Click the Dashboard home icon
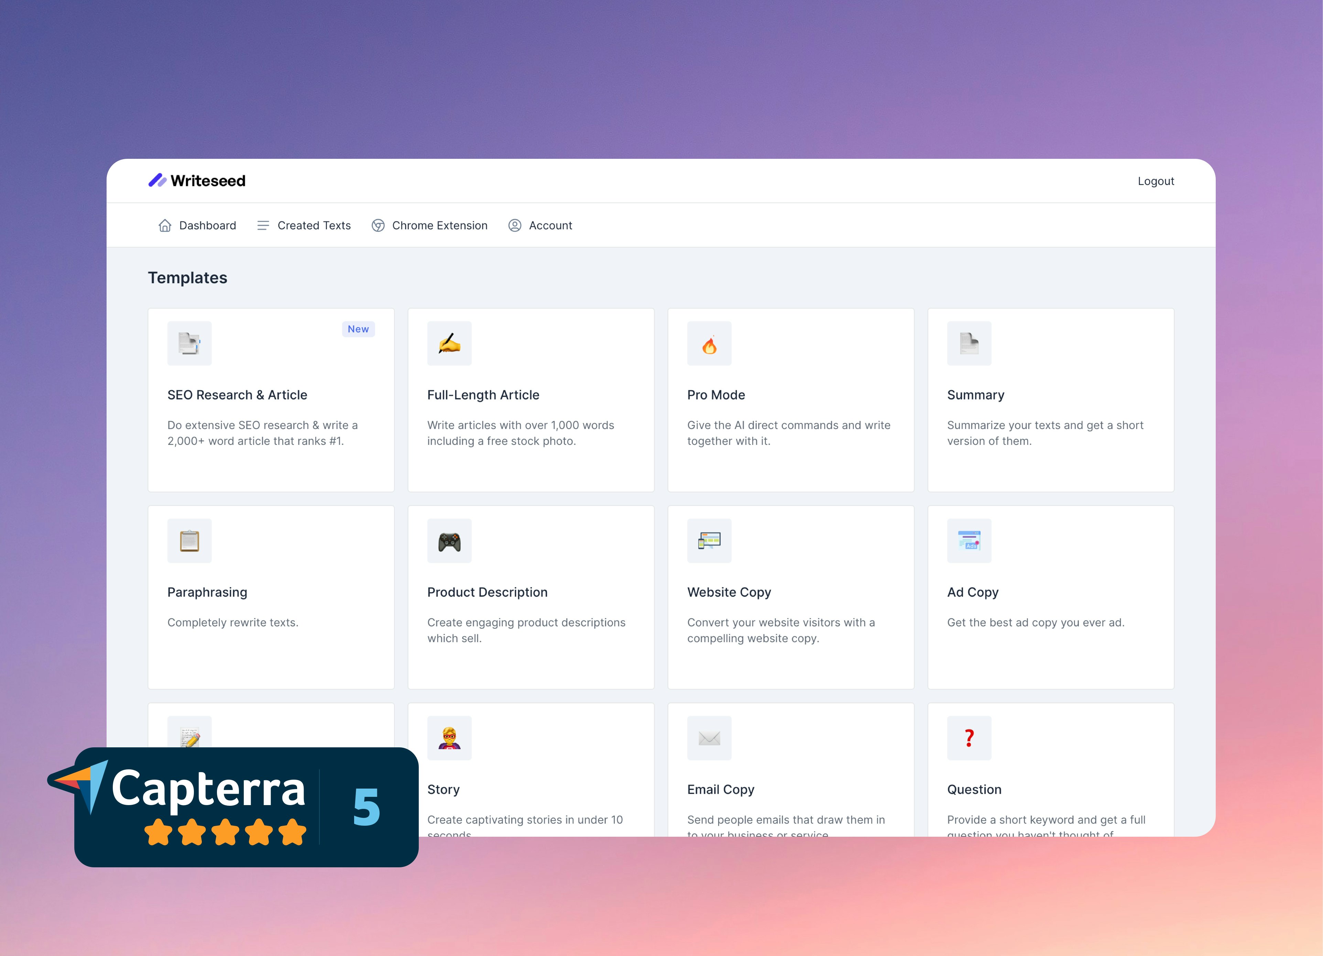Viewport: 1323px width, 956px height. (x=164, y=225)
